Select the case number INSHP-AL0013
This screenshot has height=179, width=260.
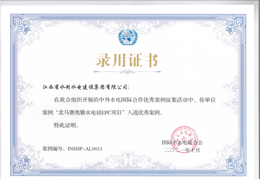85,149
